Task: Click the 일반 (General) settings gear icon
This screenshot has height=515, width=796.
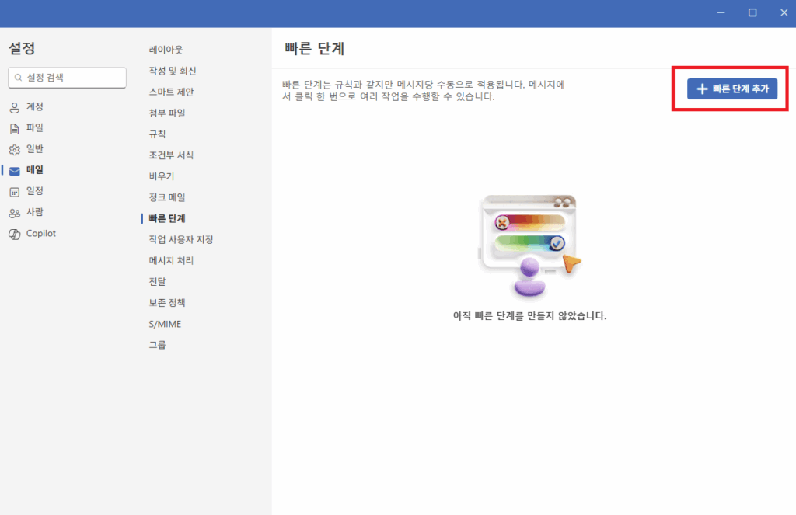Action: 14,148
